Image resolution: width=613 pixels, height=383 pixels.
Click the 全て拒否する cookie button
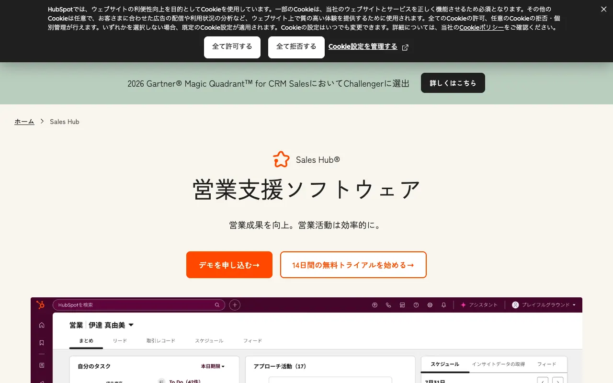296,47
